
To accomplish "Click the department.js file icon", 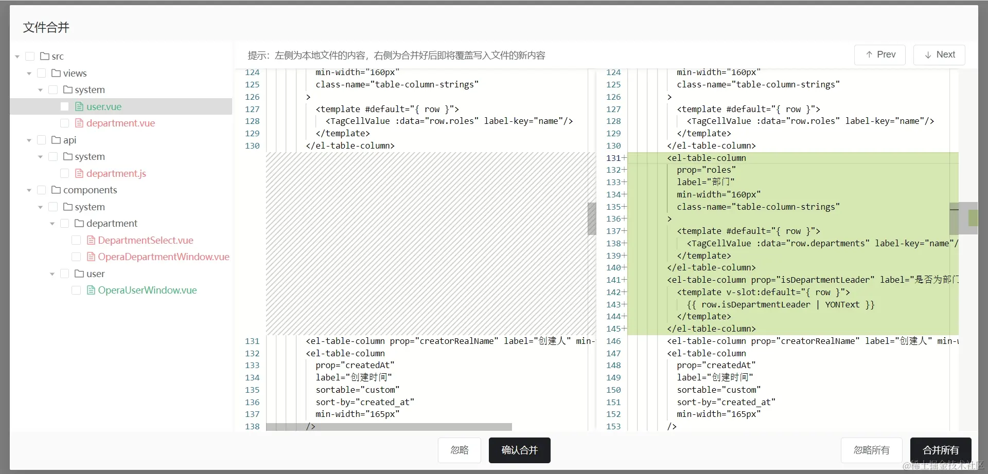I will tap(79, 173).
